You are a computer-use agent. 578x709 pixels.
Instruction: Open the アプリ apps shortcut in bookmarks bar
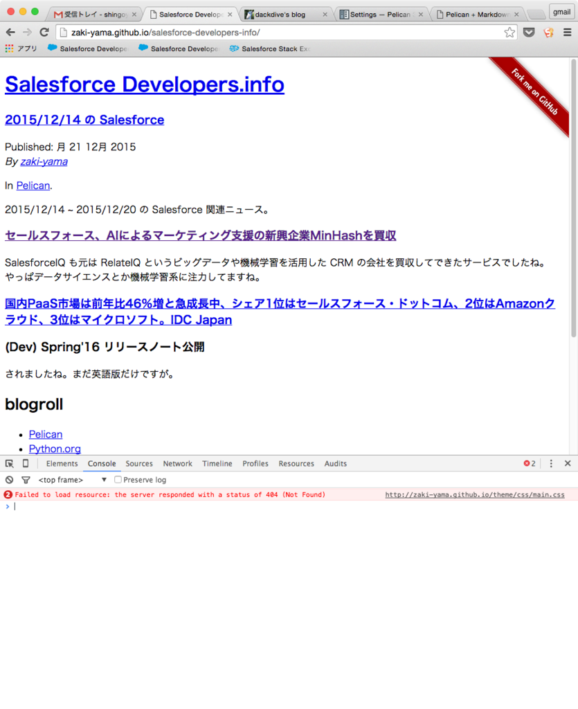click(x=21, y=48)
